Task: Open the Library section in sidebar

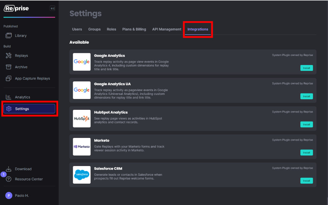Action: (x=21, y=35)
